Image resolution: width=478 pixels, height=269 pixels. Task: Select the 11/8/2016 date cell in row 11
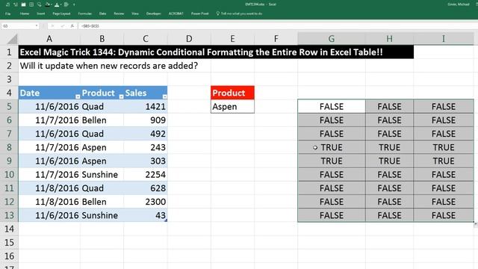[49, 188]
